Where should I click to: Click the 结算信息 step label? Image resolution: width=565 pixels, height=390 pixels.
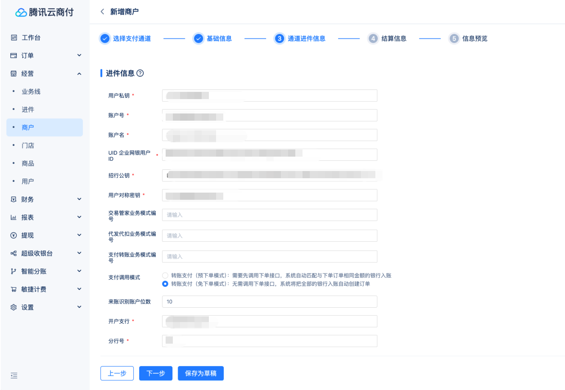click(394, 39)
